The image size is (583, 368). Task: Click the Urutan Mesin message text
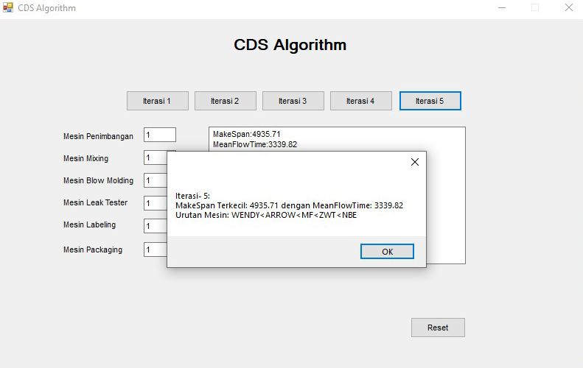[x=266, y=215]
